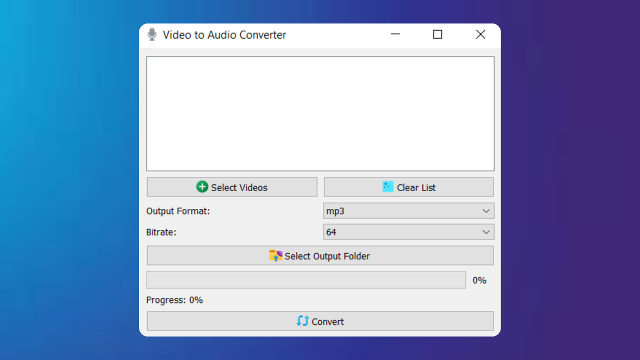
Task: Open the Bitrate 64 dropdown
Action: [x=408, y=232]
